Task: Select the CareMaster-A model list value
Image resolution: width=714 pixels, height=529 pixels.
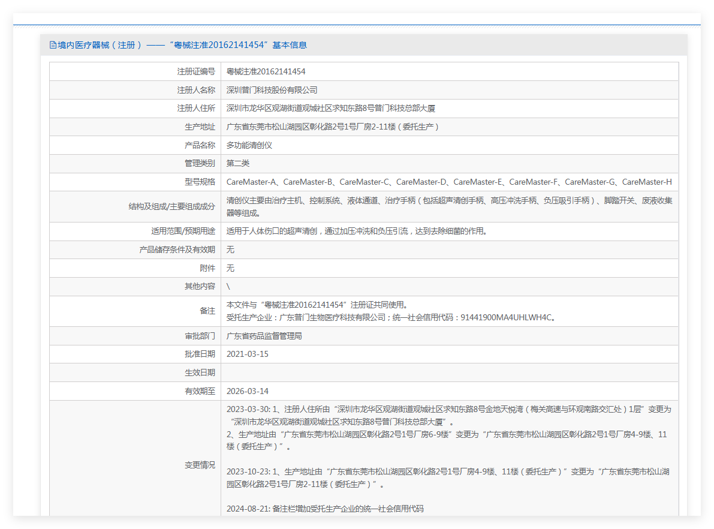Action: click(449, 182)
